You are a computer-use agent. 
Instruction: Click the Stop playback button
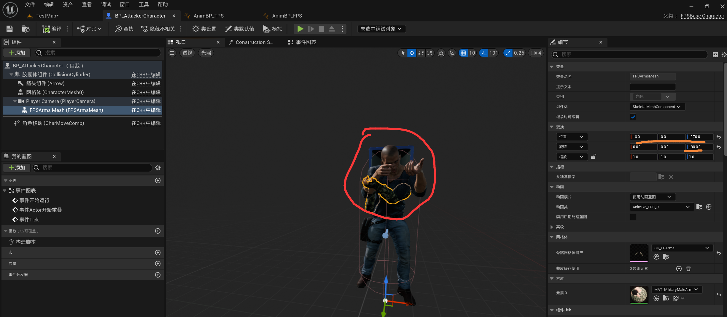321,29
